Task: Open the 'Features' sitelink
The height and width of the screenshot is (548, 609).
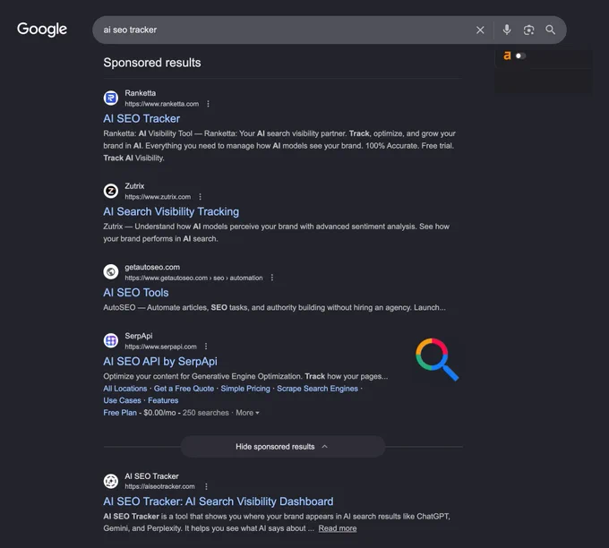Action: click(x=163, y=400)
